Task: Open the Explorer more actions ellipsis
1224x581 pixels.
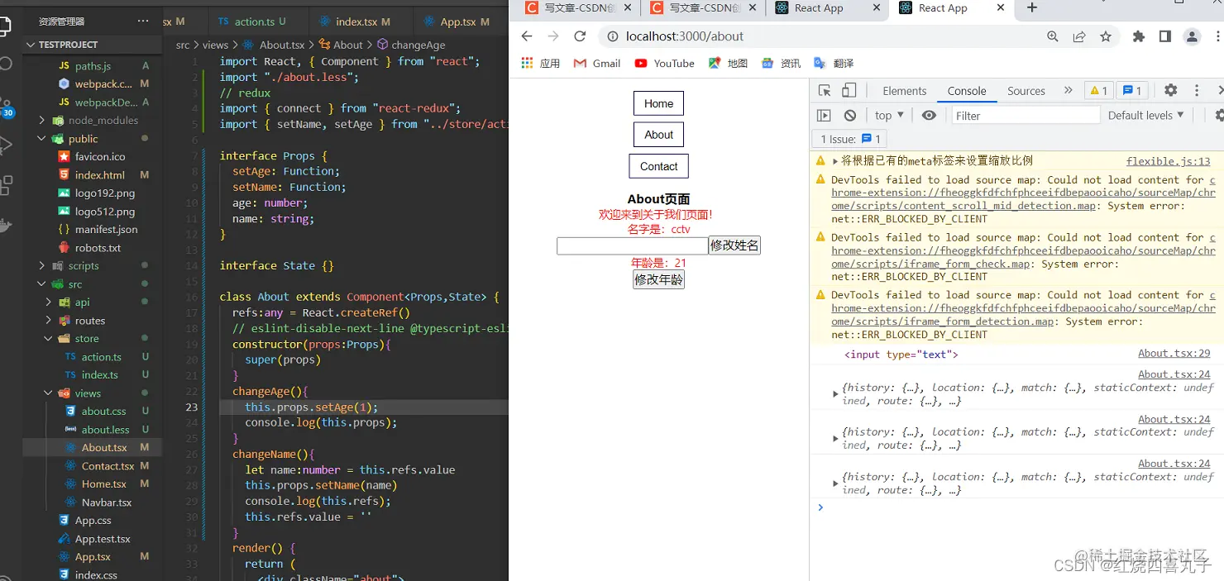Action: coord(143,21)
